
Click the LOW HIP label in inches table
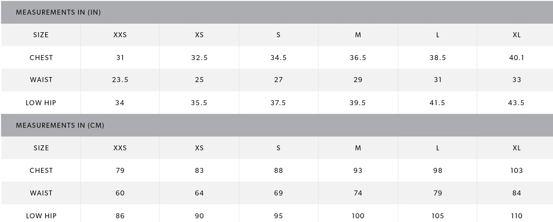41,103
